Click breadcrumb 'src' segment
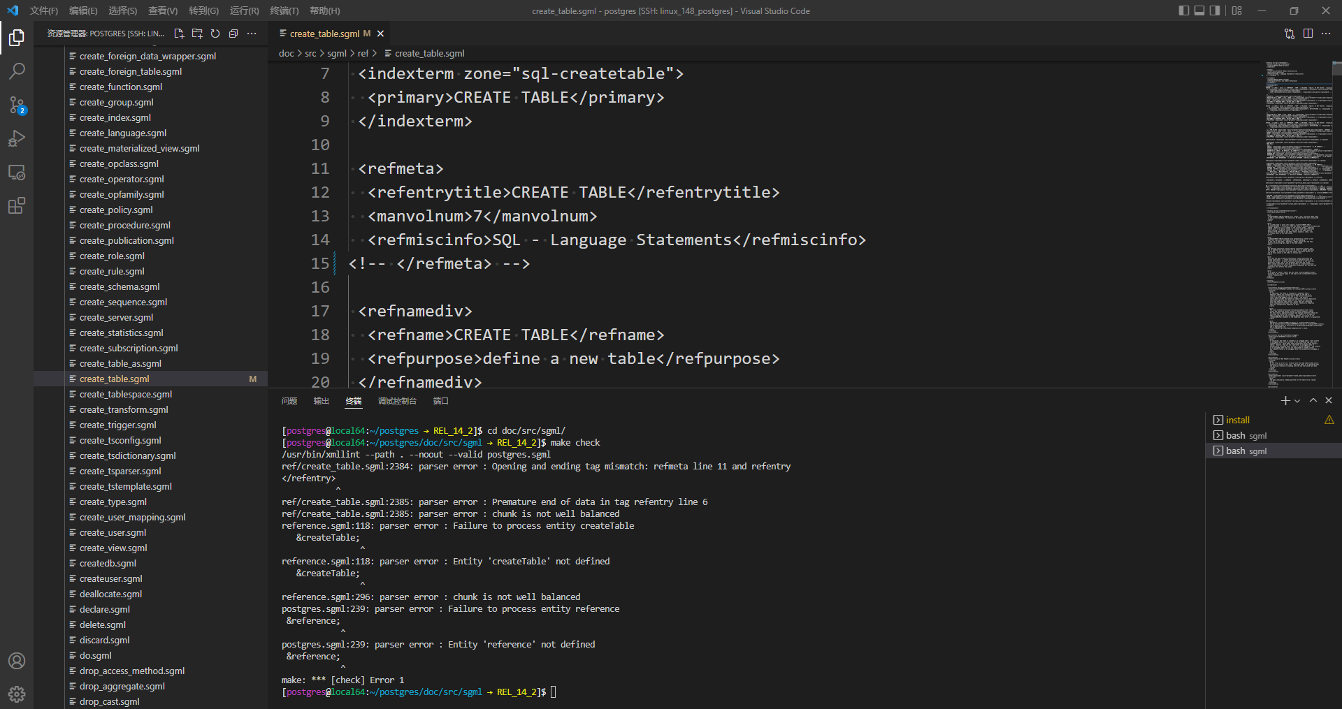This screenshot has height=709, width=1342. (x=310, y=53)
